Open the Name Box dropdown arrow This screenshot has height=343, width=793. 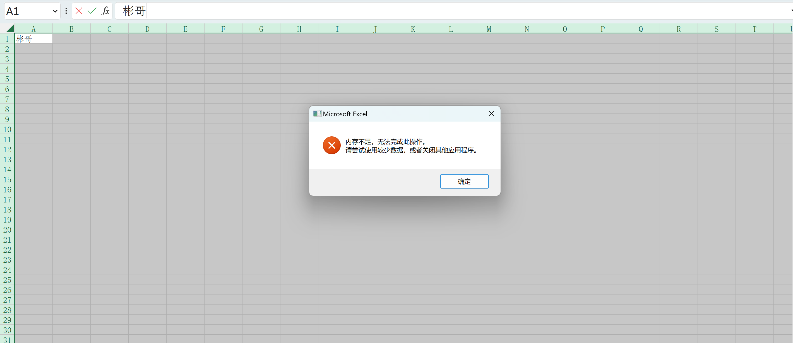(x=55, y=11)
